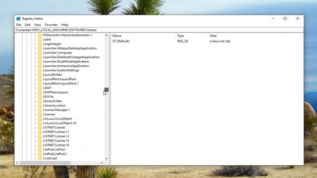
Task: Close the Registry Editor window
Action: tap(297, 19)
